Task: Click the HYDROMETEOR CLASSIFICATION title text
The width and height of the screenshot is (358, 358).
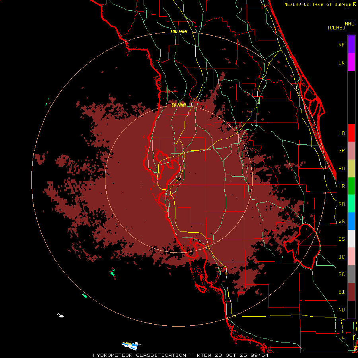Action: pyautogui.click(x=140, y=355)
